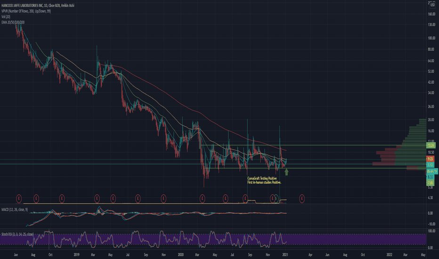Image resolution: width=439 pixels, height=259 pixels.
Task: Click the 12.04 green price label
Action: [431, 145]
